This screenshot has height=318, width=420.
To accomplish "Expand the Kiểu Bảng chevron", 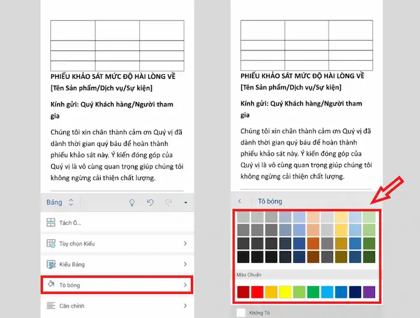I will pyautogui.click(x=185, y=264).
